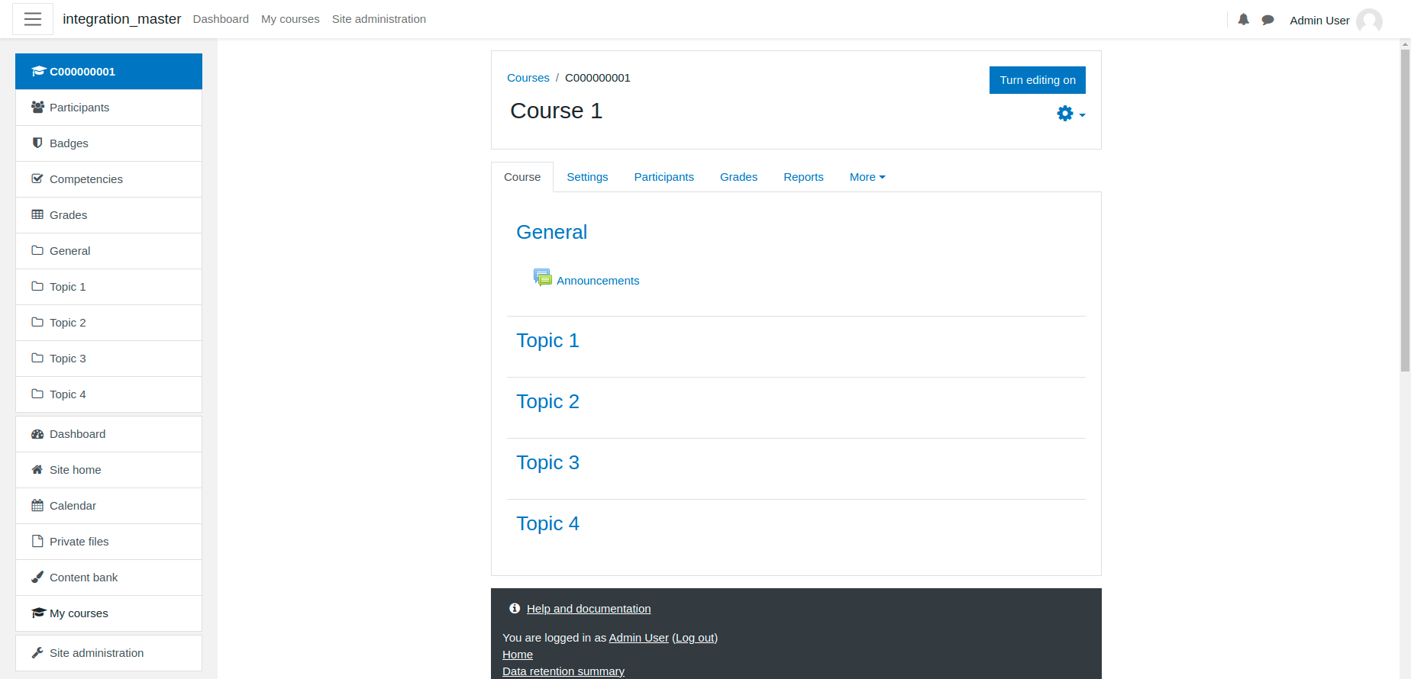1411x679 pixels.
Task: Click the Private files document icon
Action: pyautogui.click(x=37, y=541)
